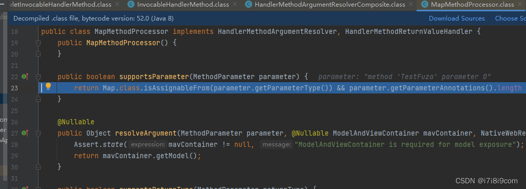Click the class icon on the HandlerMethodArgumentResolverComposite tab
The height and width of the screenshot is (189, 526).
(249, 5)
